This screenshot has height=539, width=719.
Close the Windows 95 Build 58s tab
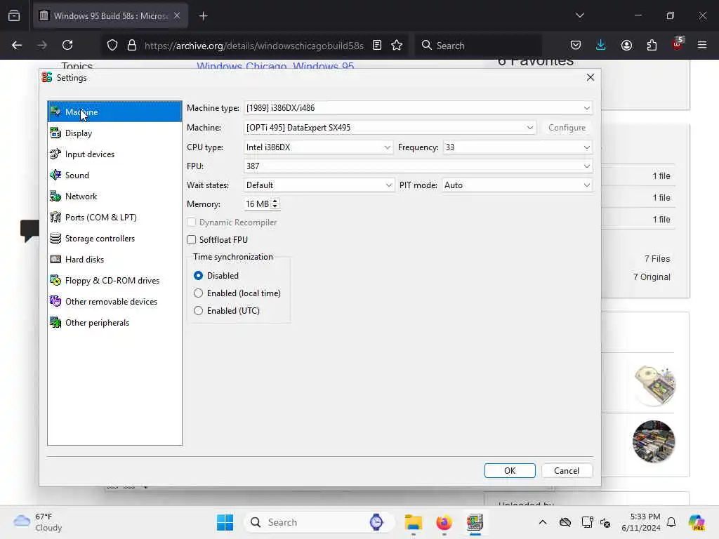[177, 16]
